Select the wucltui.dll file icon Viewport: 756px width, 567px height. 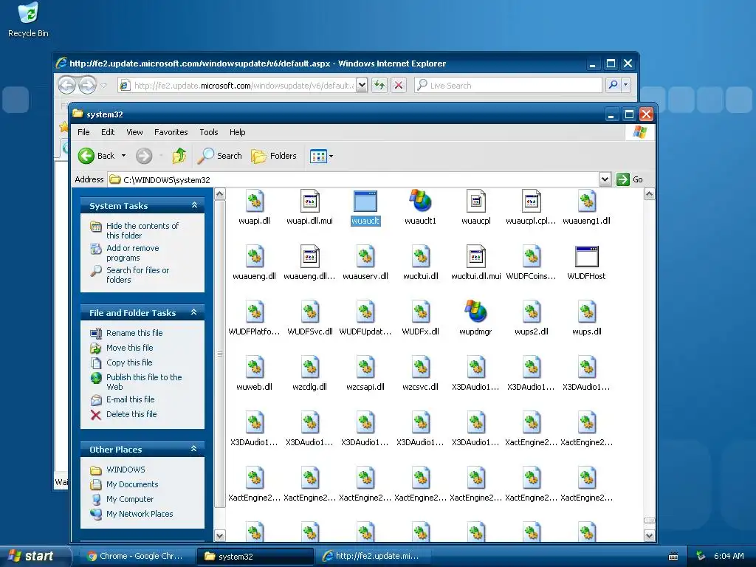(x=420, y=256)
